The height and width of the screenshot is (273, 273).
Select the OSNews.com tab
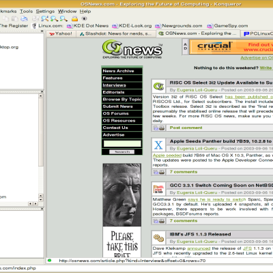click(x=198, y=33)
